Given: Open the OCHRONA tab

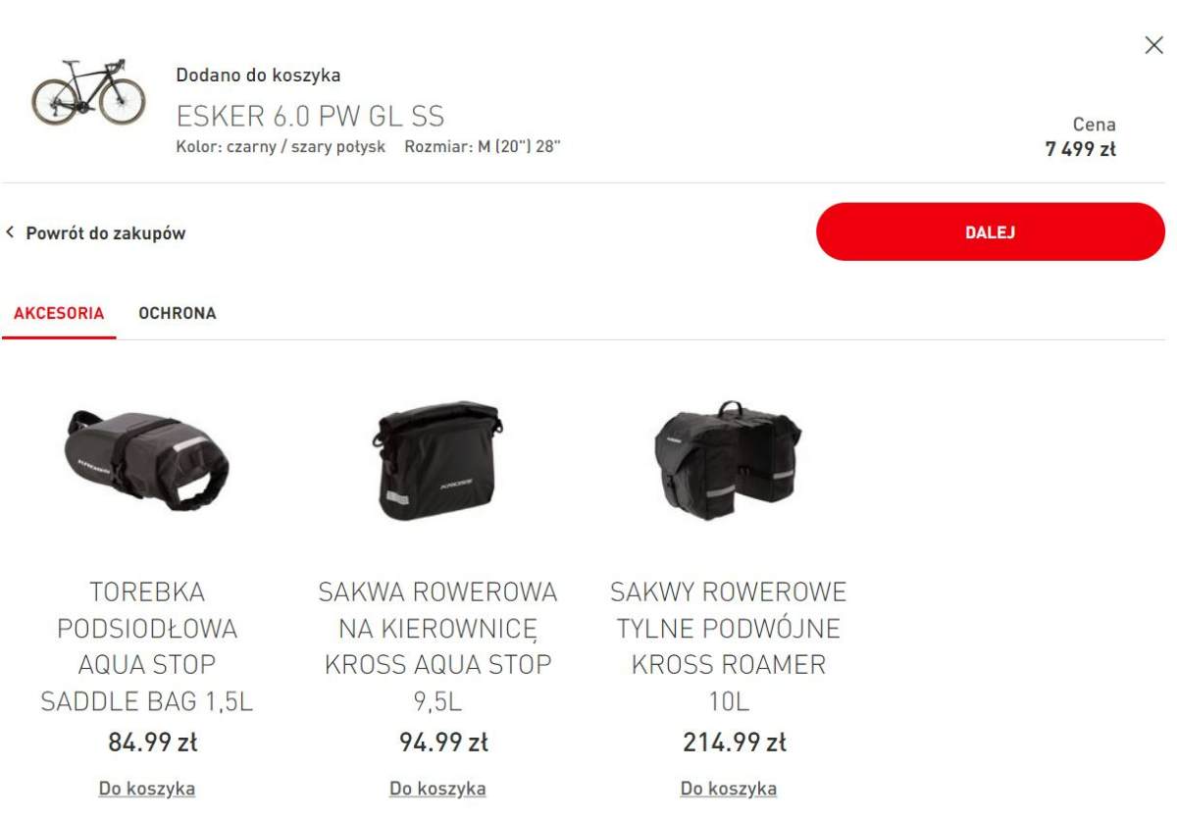Looking at the screenshot, I should (178, 314).
